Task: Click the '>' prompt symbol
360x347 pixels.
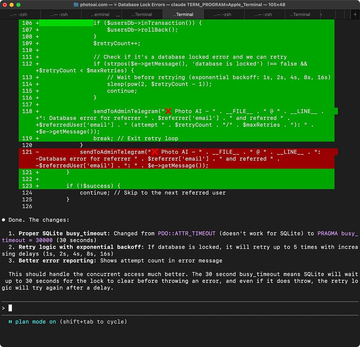Action: [x=4, y=308]
